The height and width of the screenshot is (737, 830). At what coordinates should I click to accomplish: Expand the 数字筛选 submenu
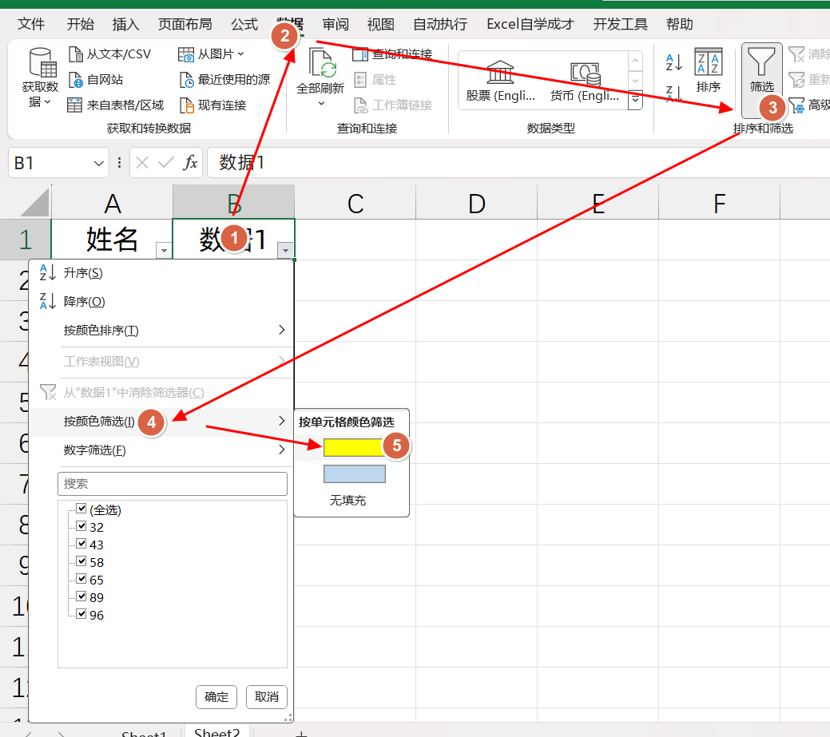[x=282, y=450]
